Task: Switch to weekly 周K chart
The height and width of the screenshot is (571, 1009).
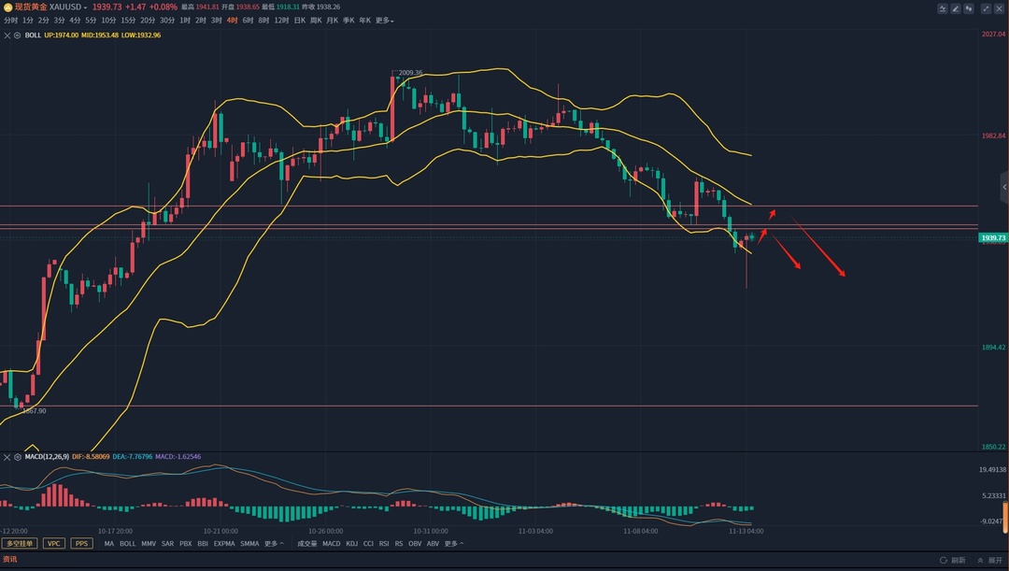Action: point(316,21)
